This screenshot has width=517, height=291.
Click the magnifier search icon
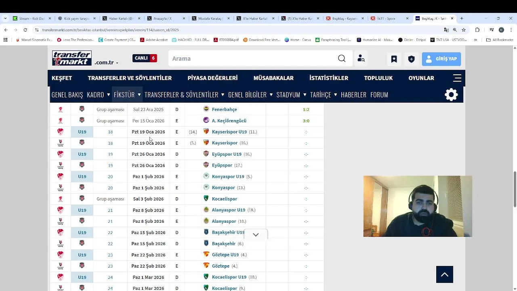coord(342,59)
